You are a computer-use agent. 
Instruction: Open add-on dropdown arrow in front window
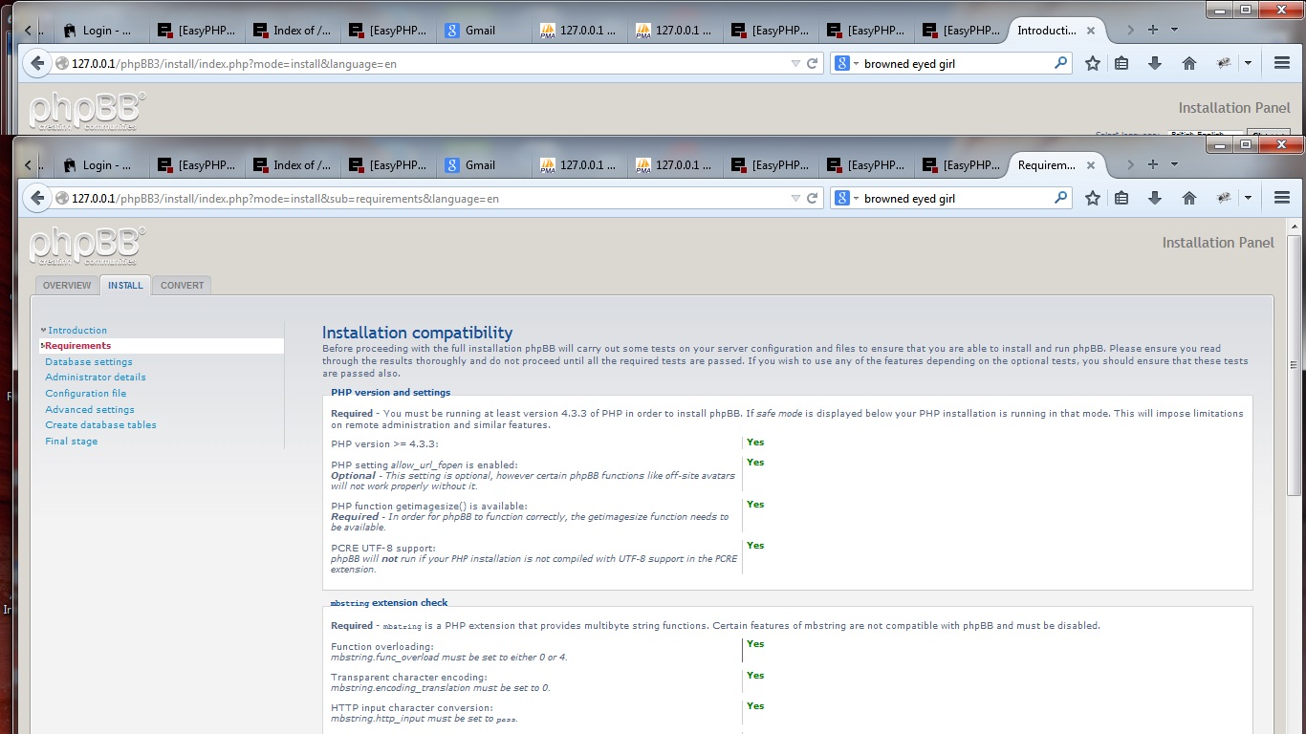1248,198
